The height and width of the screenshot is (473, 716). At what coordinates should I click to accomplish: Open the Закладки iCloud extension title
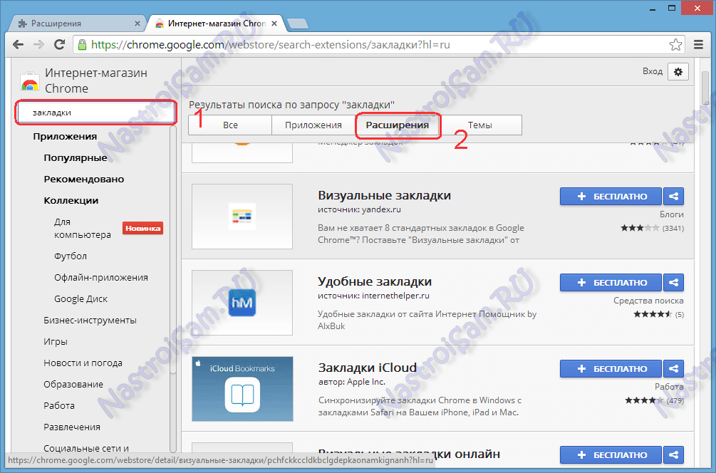368,368
